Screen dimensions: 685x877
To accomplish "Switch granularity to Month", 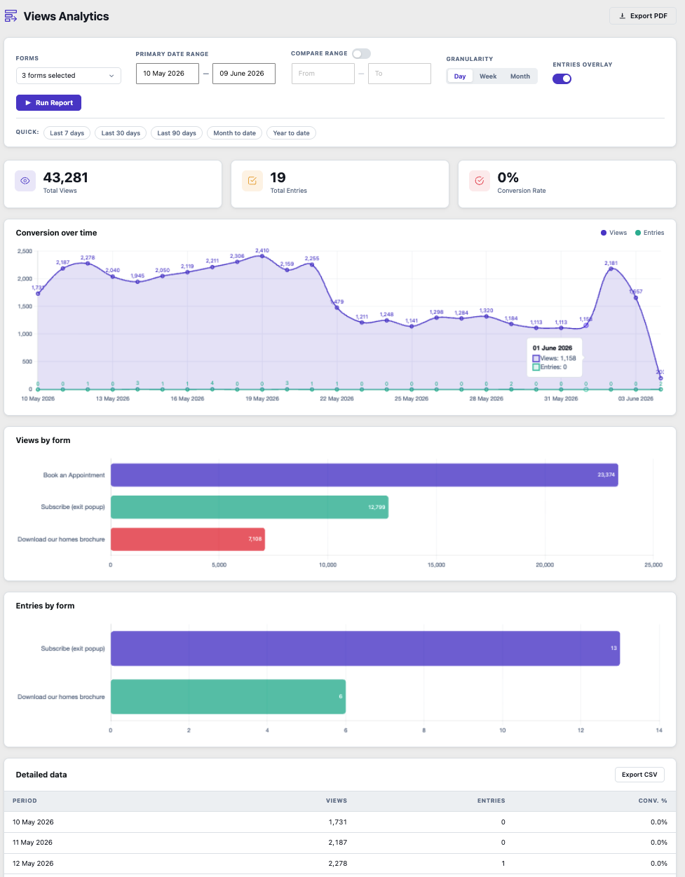I will [x=520, y=76].
